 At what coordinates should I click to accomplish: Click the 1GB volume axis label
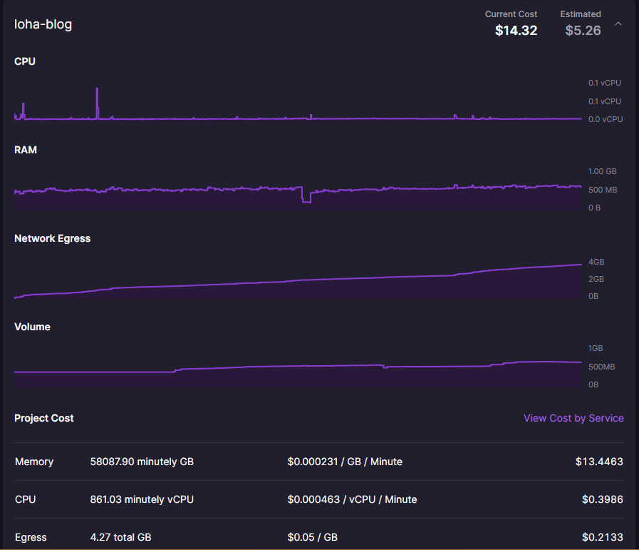click(x=596, y=348)
